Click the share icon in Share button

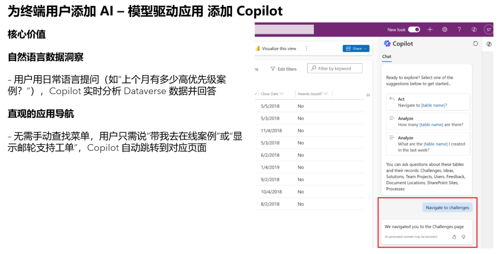coord(348,48)
